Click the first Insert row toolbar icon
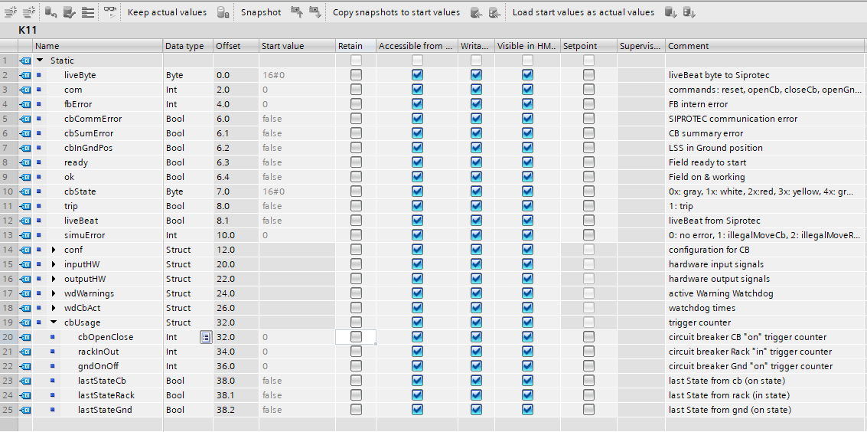 click(x=10, y=12)
